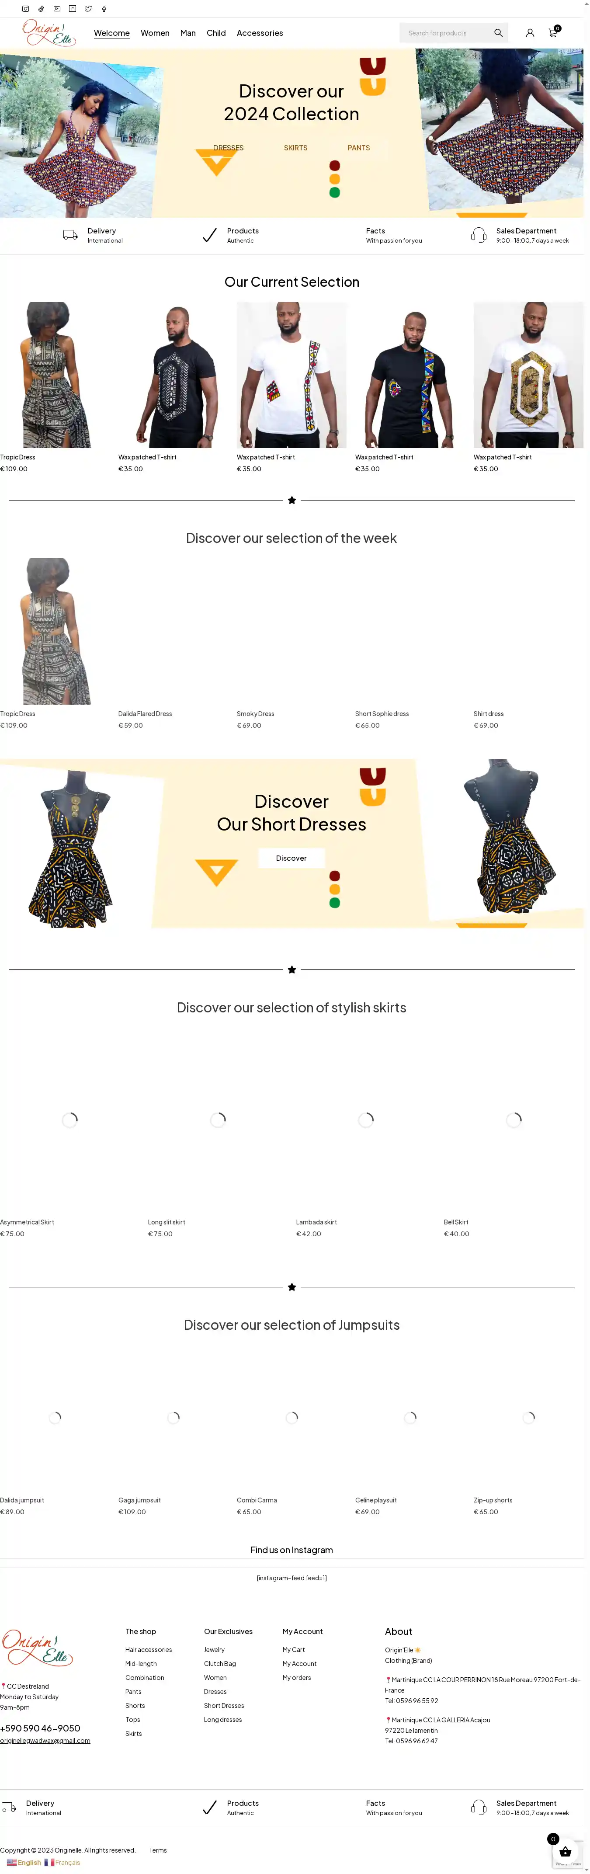Select the SKIRTS banner tab
The width and height of the screenshot is (590, 1874).
click(295, 148)
